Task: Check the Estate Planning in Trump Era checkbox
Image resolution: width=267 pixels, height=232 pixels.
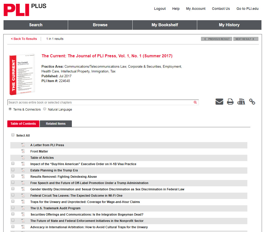Action: (x=13, y=170)
